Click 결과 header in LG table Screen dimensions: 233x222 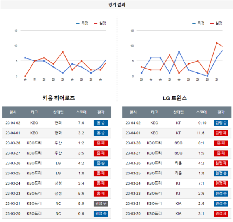pyautogui.click(x=221, y=112)
